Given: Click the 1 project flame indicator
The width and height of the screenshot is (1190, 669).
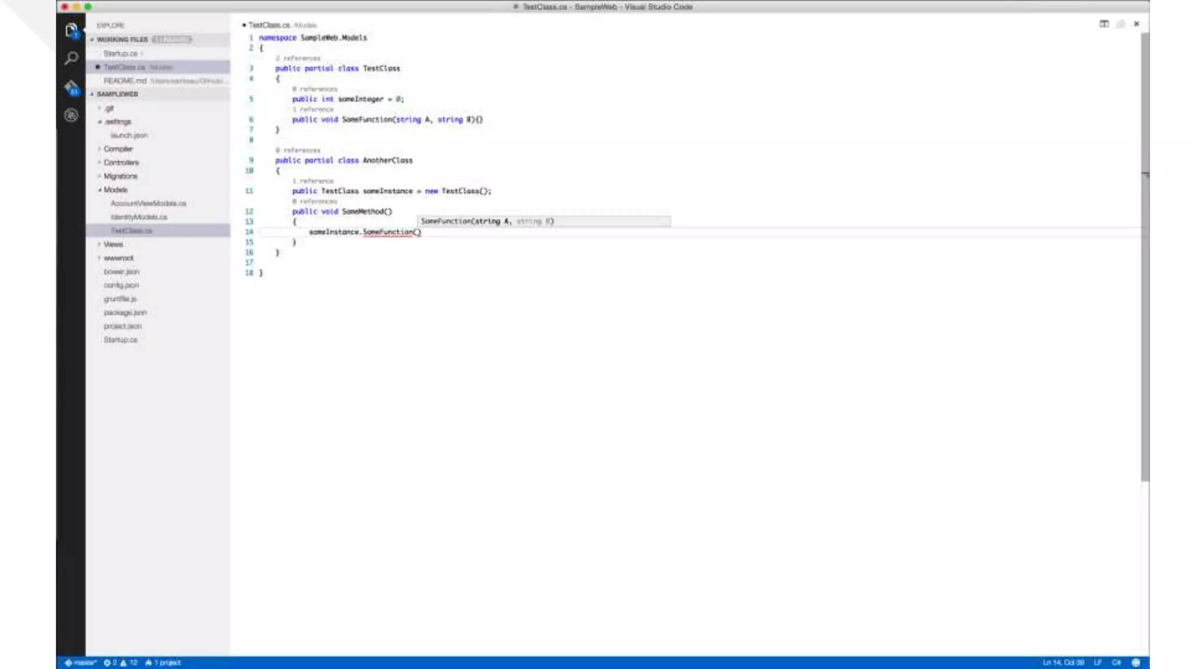Looking at the screenshot, I should (x=163, y=663).
